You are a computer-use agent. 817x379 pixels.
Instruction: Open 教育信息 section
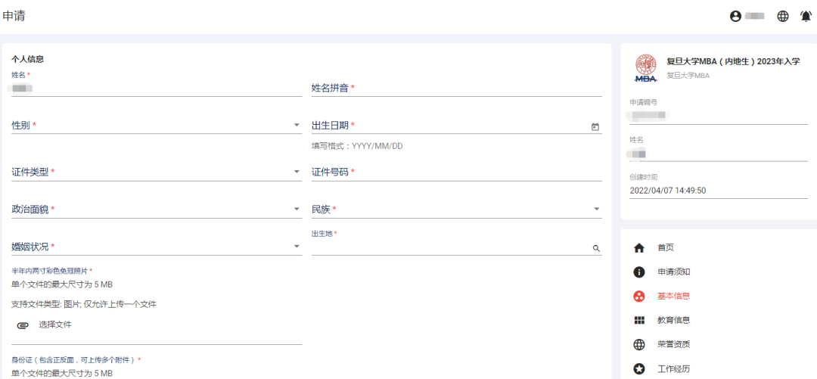[673, 320]
